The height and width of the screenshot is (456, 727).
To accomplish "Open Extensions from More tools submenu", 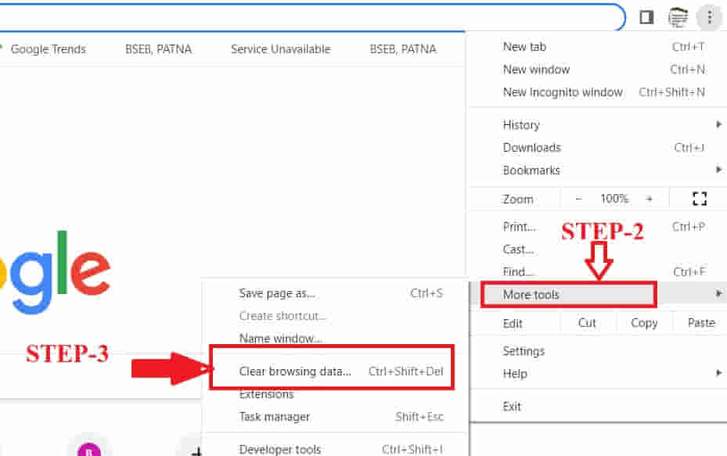I will [x=337, y=394].
